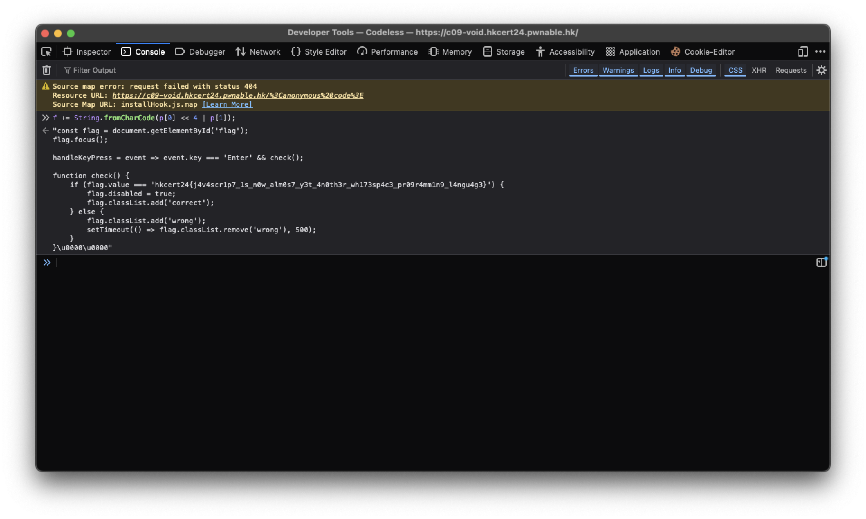Open console settings gear menu
Viewport: 866px width, 519px height.
click(x=821, y=70)
